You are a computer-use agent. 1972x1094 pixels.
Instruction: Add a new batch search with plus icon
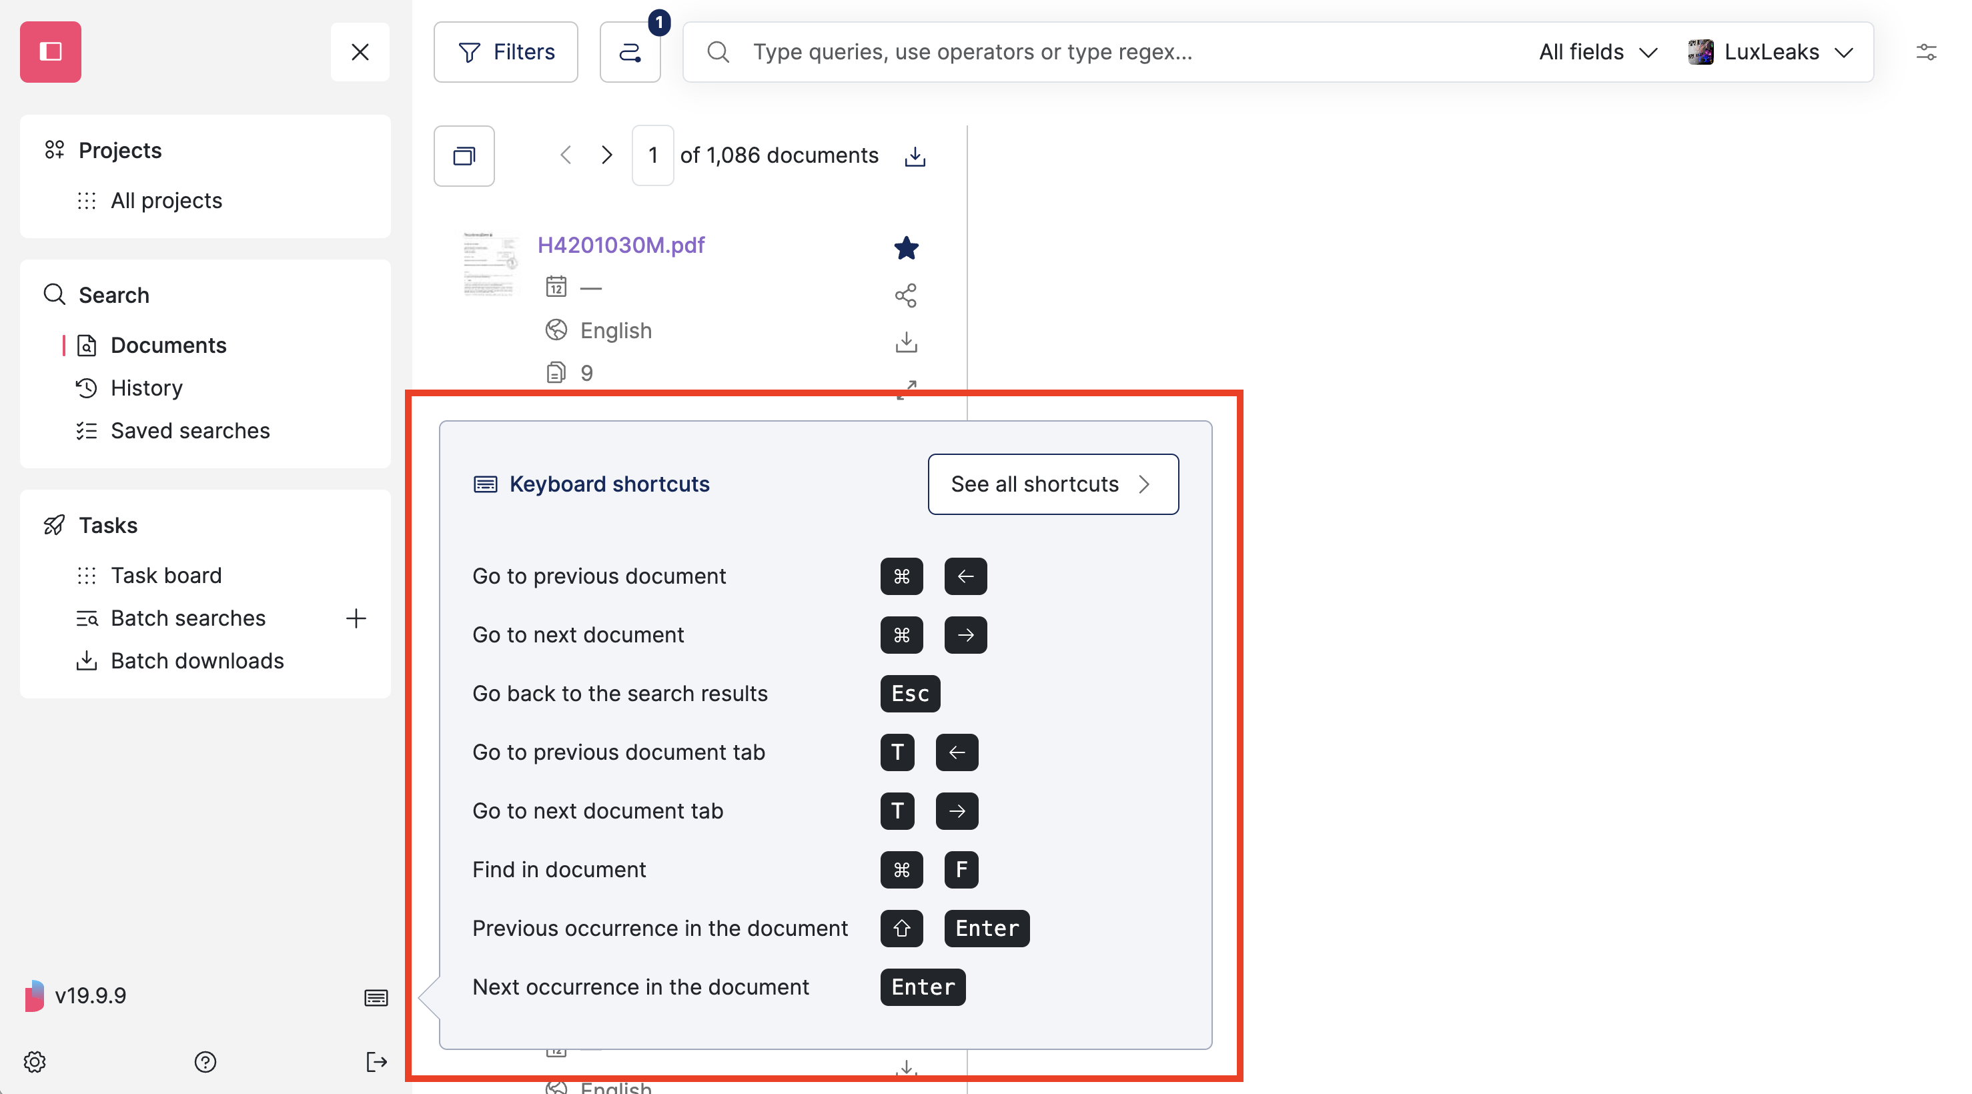355,618
